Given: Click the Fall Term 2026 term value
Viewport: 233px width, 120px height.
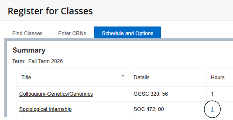Looking at the screenshot, I should [46, 61].
